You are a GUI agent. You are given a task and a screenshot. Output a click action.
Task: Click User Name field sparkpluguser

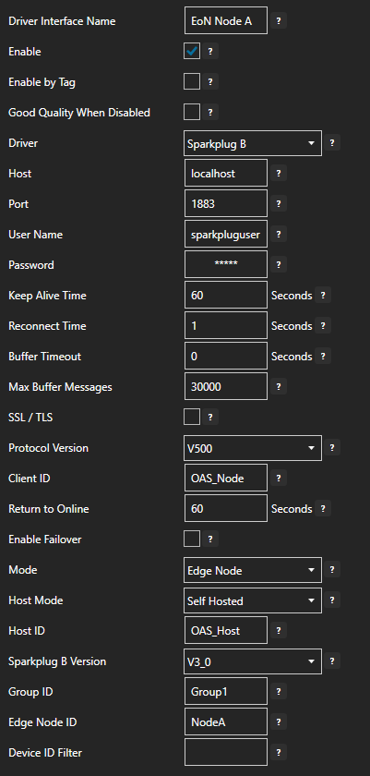(226, 234)
